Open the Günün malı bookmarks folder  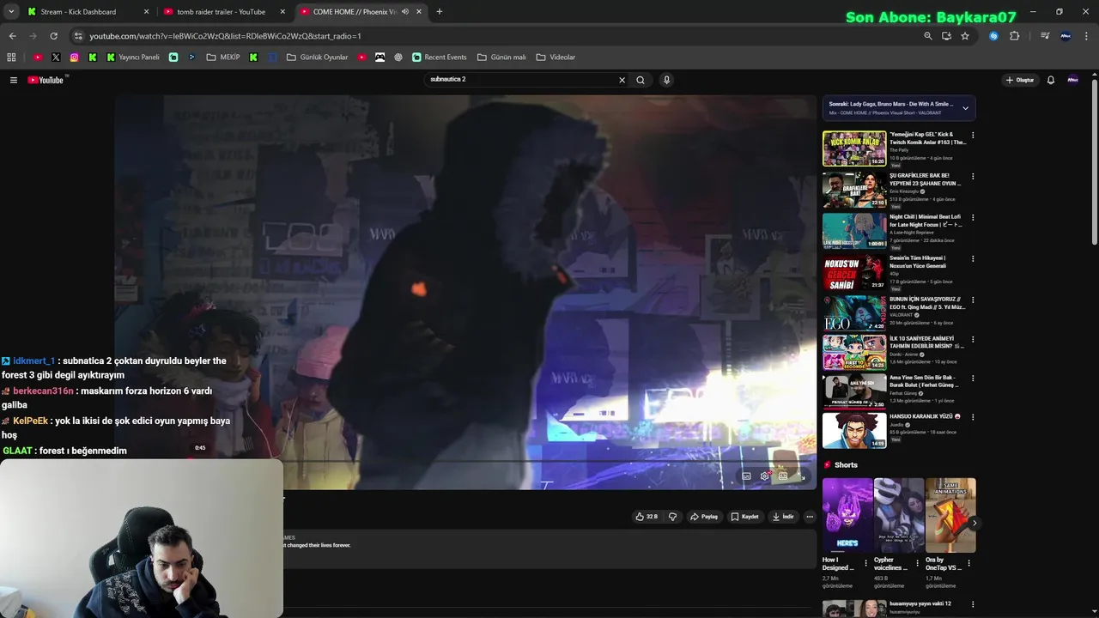click(501, 58)
